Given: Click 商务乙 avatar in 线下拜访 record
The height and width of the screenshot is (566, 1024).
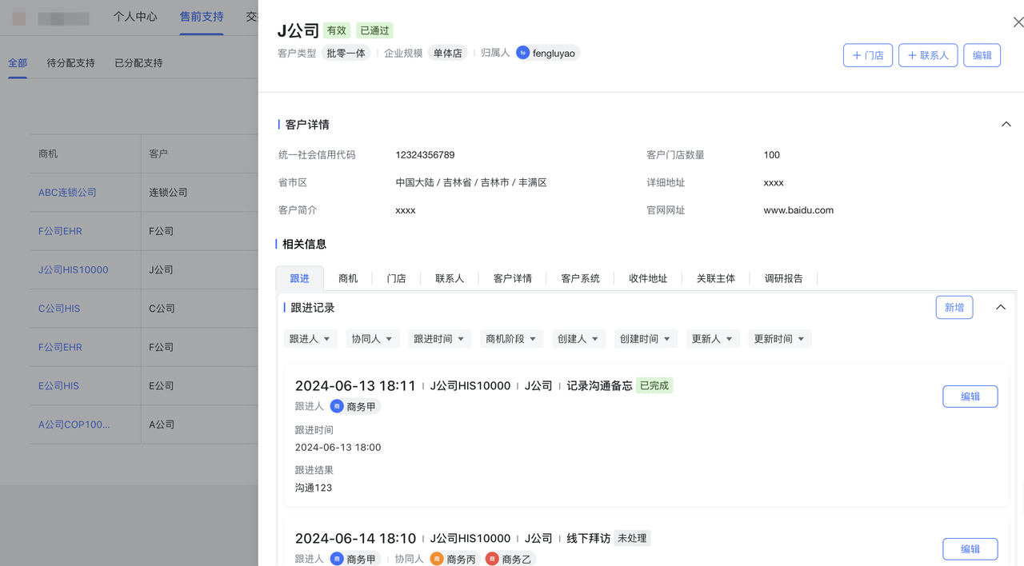Looking at the screenshot, I should pos(492,559).
